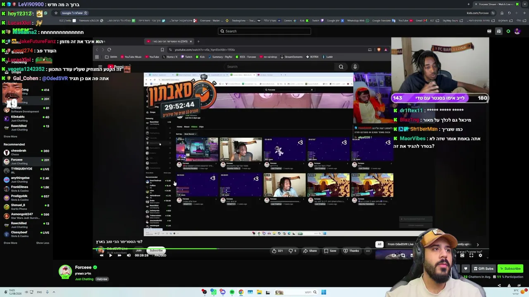This screenshot has width=529, height=297.
Task: Select the From OdedSVR Live chip
Action: point(400,244)
